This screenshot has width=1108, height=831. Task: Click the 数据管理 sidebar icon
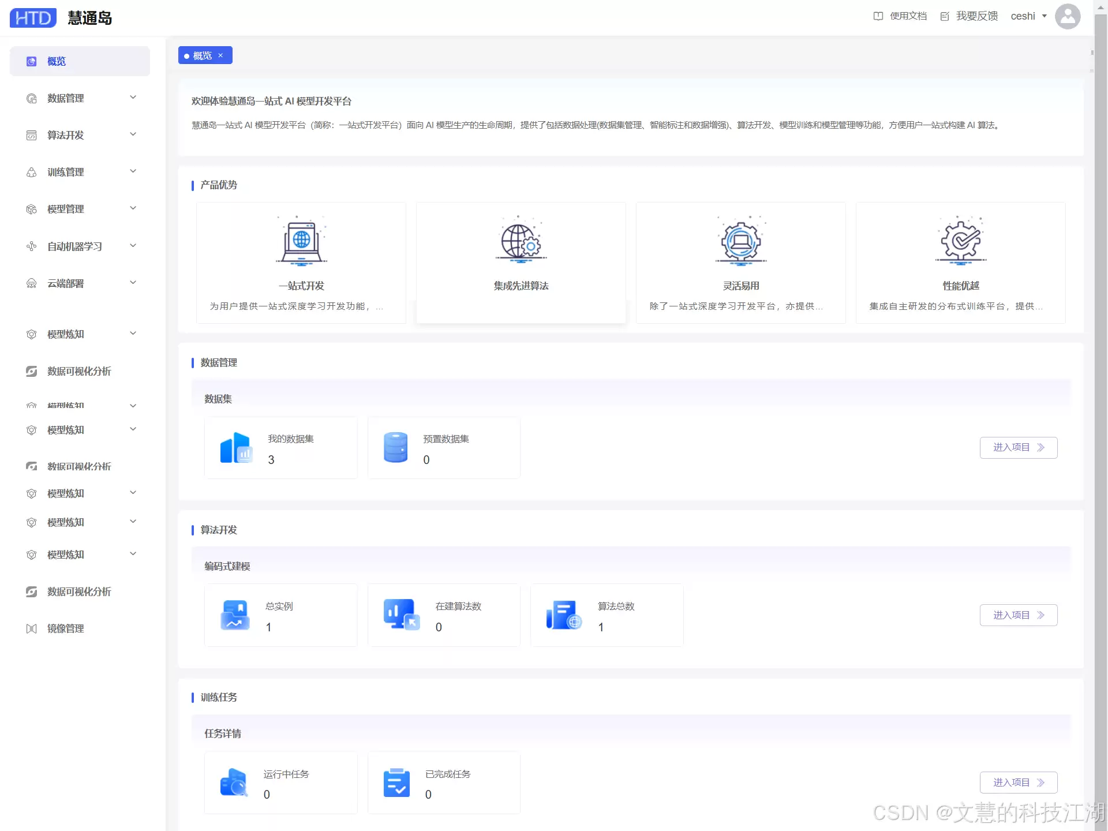[x=32, y=98]
